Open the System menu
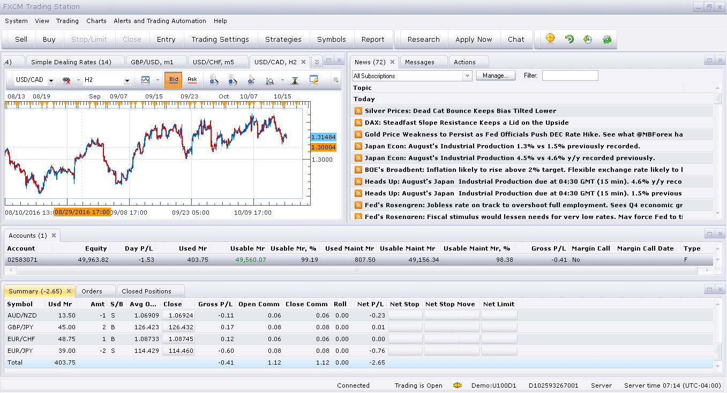This screenshot has width=727, height=393. (16, 21)
